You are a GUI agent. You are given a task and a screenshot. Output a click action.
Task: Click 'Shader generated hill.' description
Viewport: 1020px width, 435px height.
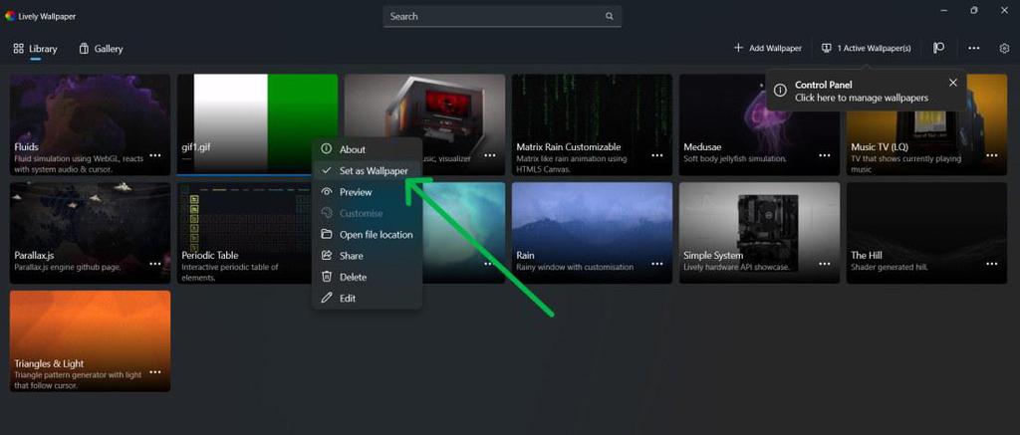(x=890, y=267)
